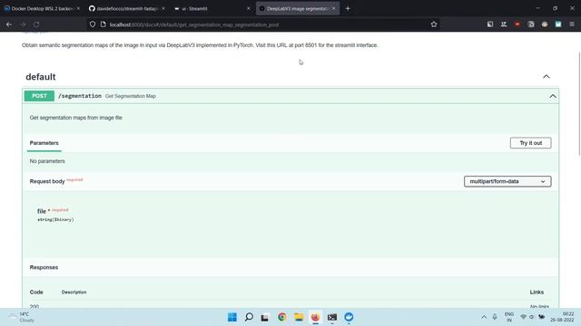The height and width of the screenshot is (326, 581).
Task: Click the round avatar extension icon
Action: (x=545, y=24)
